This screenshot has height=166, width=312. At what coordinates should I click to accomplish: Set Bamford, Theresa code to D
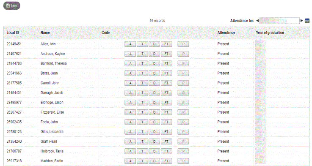(x=154, y=63)
